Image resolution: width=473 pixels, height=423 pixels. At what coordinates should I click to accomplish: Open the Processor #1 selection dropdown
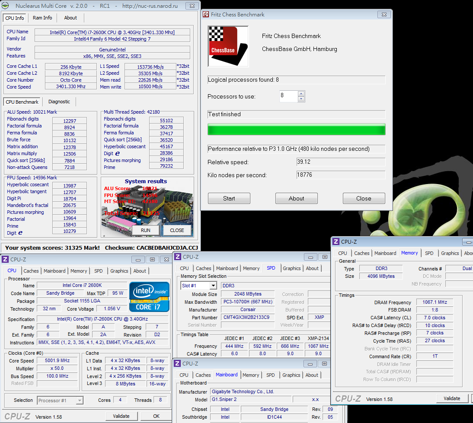tap(79, 401)
